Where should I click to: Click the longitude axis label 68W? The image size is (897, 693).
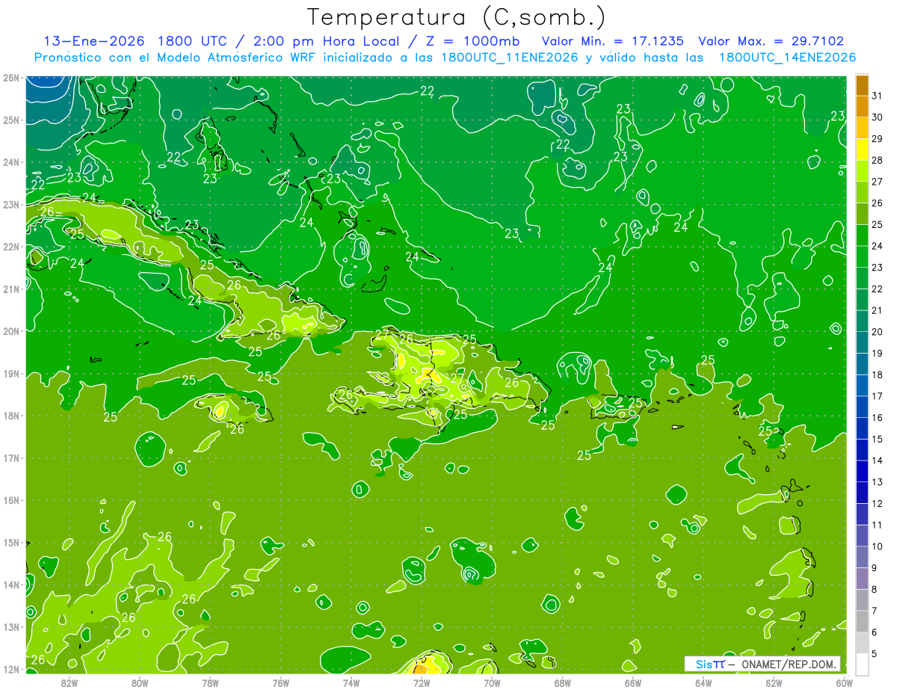[x=562, y=683]
